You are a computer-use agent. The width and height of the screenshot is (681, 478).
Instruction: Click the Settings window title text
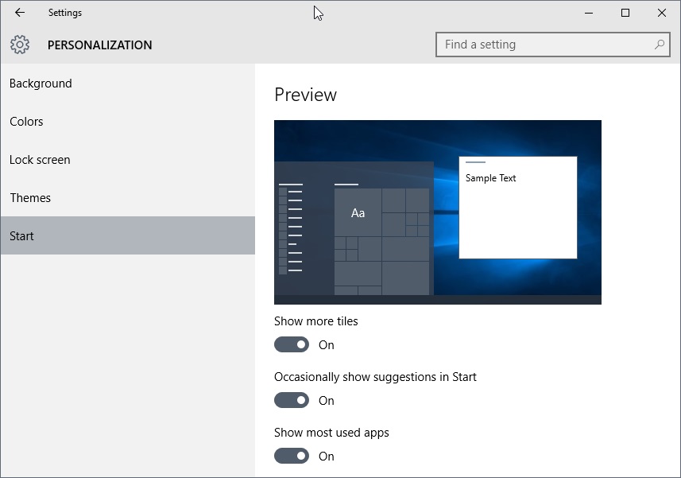[x=65, y=13]
